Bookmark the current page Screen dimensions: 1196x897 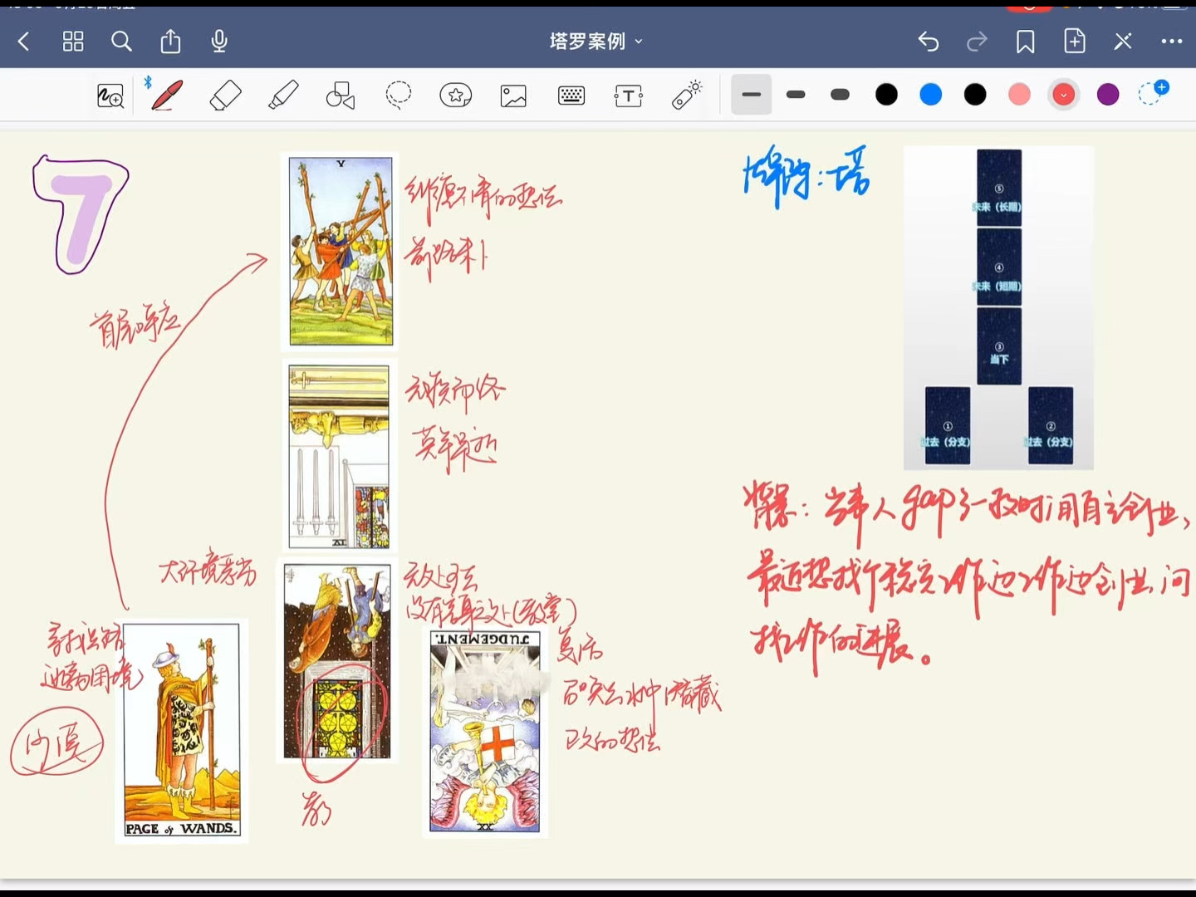click(x=1026, y=42)
